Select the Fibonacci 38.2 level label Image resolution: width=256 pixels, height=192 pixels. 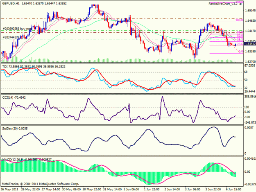pyautogui.click(x=240, y=40)
